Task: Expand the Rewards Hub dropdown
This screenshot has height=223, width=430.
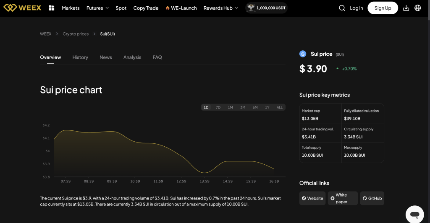Action: pyautogui.click(x=220, y=8)
